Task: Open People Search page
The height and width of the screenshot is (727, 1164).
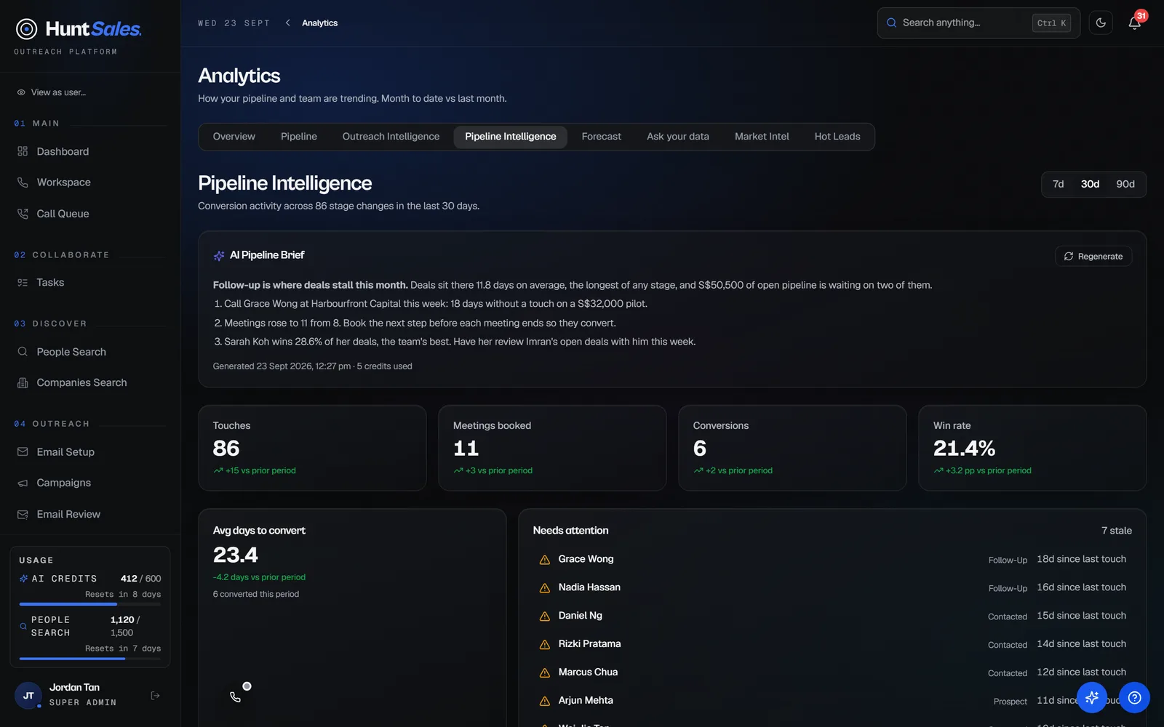Action: click(90, 352)
